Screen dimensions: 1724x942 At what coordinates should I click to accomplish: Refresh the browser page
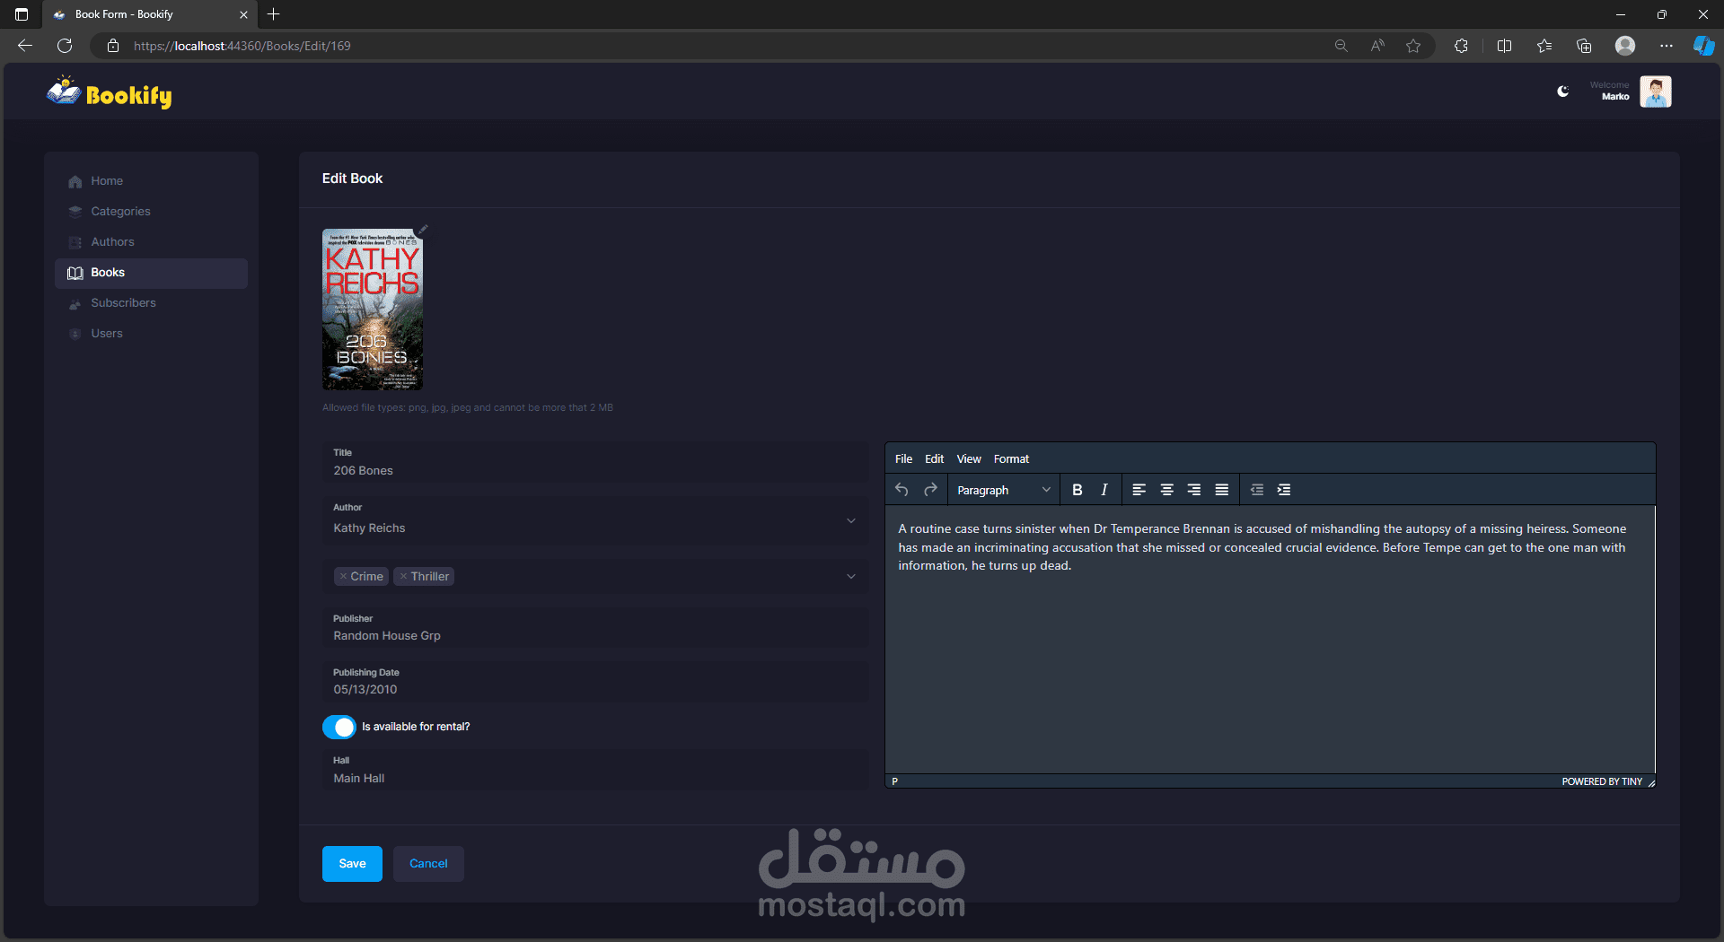click(65, 46)
